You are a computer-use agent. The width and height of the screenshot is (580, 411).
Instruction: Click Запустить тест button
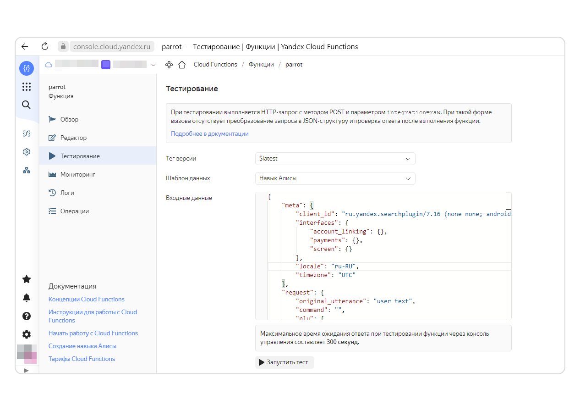[285, 362]
